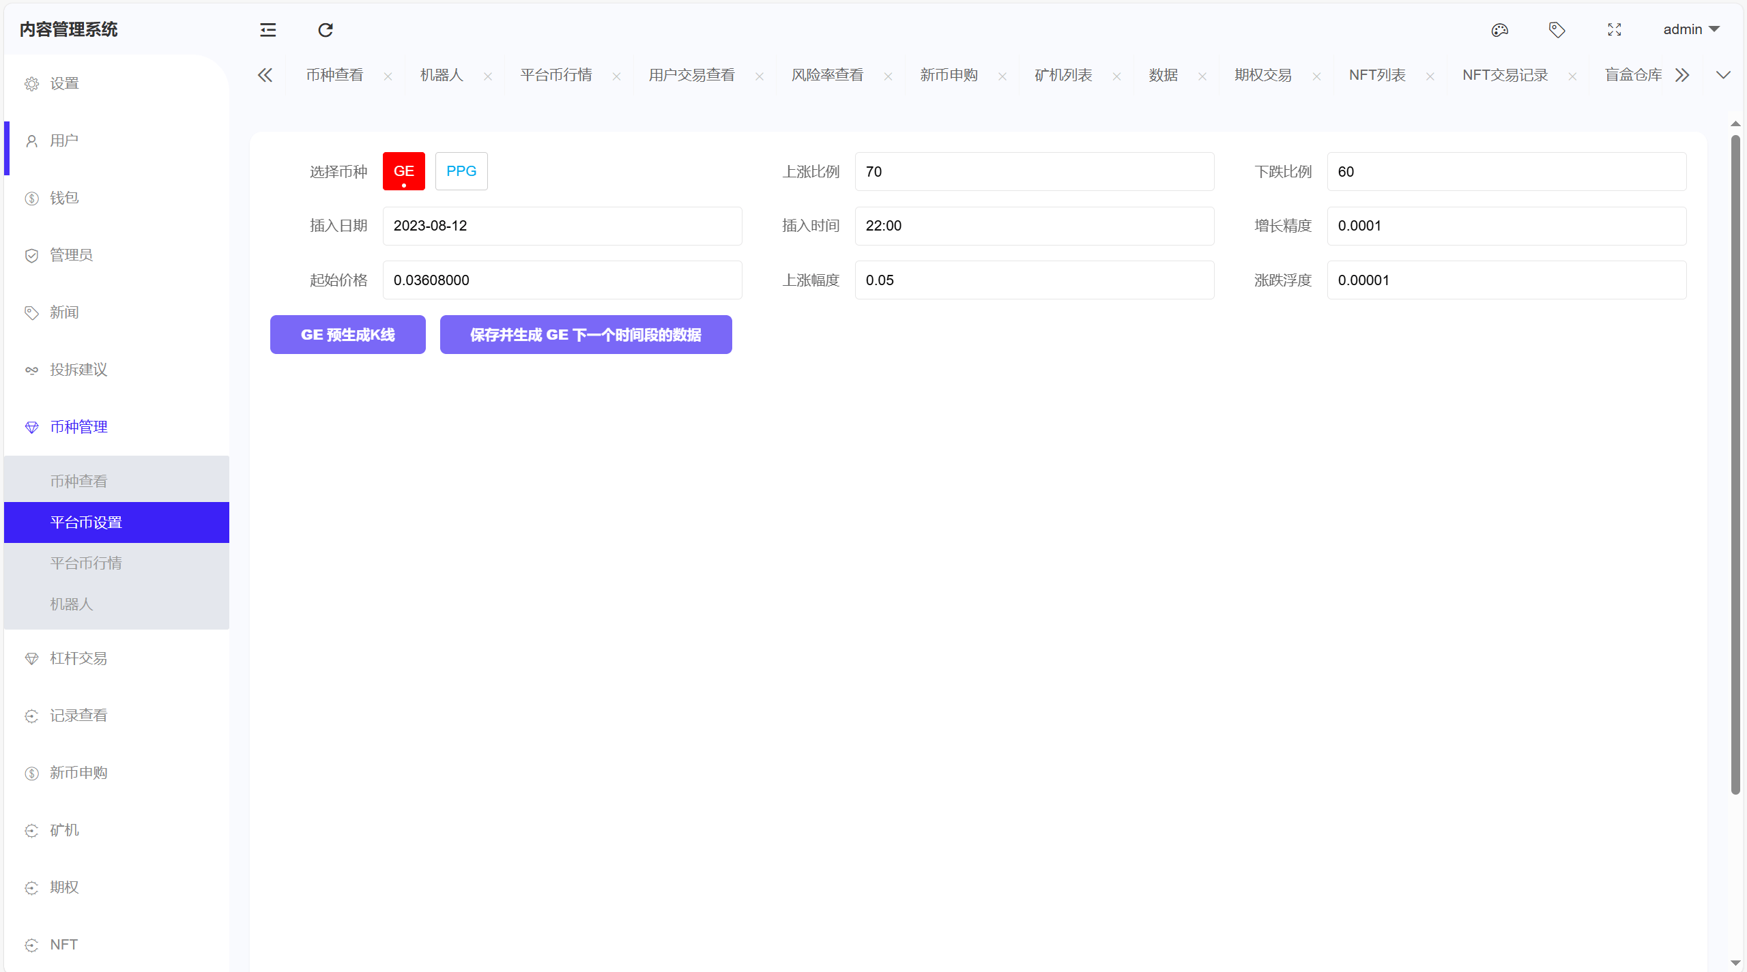The image size is (1747, 972).
Task: Select the 钱包 wallet icon in sidebar
Action: pyautogui.click(x=31, y=198)
